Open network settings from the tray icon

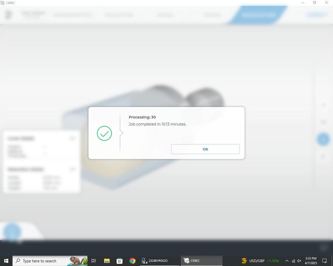[293, 261]
